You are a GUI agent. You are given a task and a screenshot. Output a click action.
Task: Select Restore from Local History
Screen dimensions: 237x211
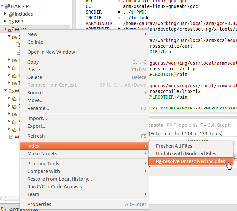coord(60,179)
